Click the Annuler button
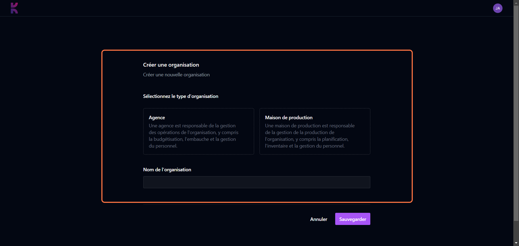The height and width of the screenshot is (246, 519). point(319,219)
